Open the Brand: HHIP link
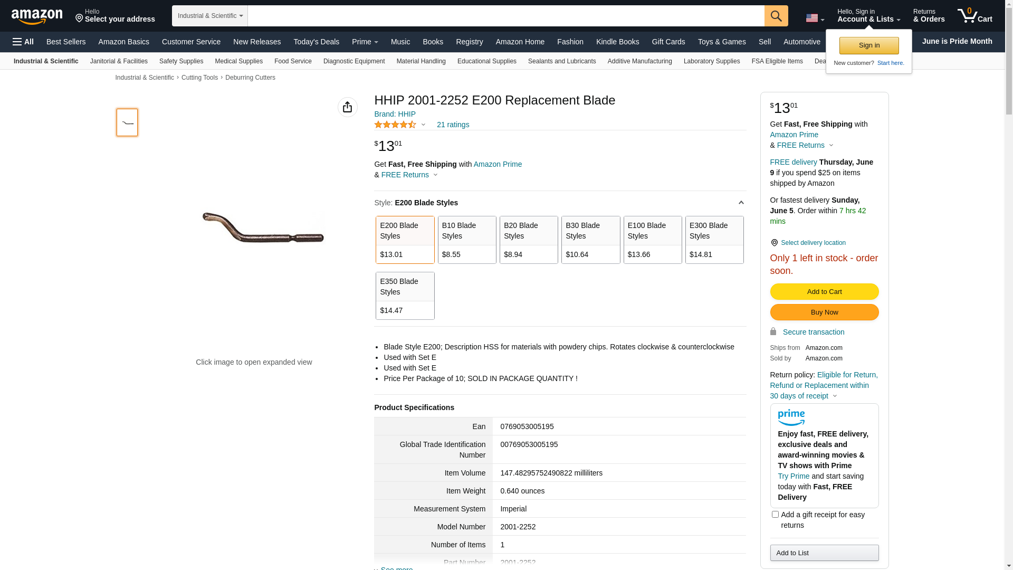Image resolution: width=1013 pixels, height=570 pixels. (395, 114)
